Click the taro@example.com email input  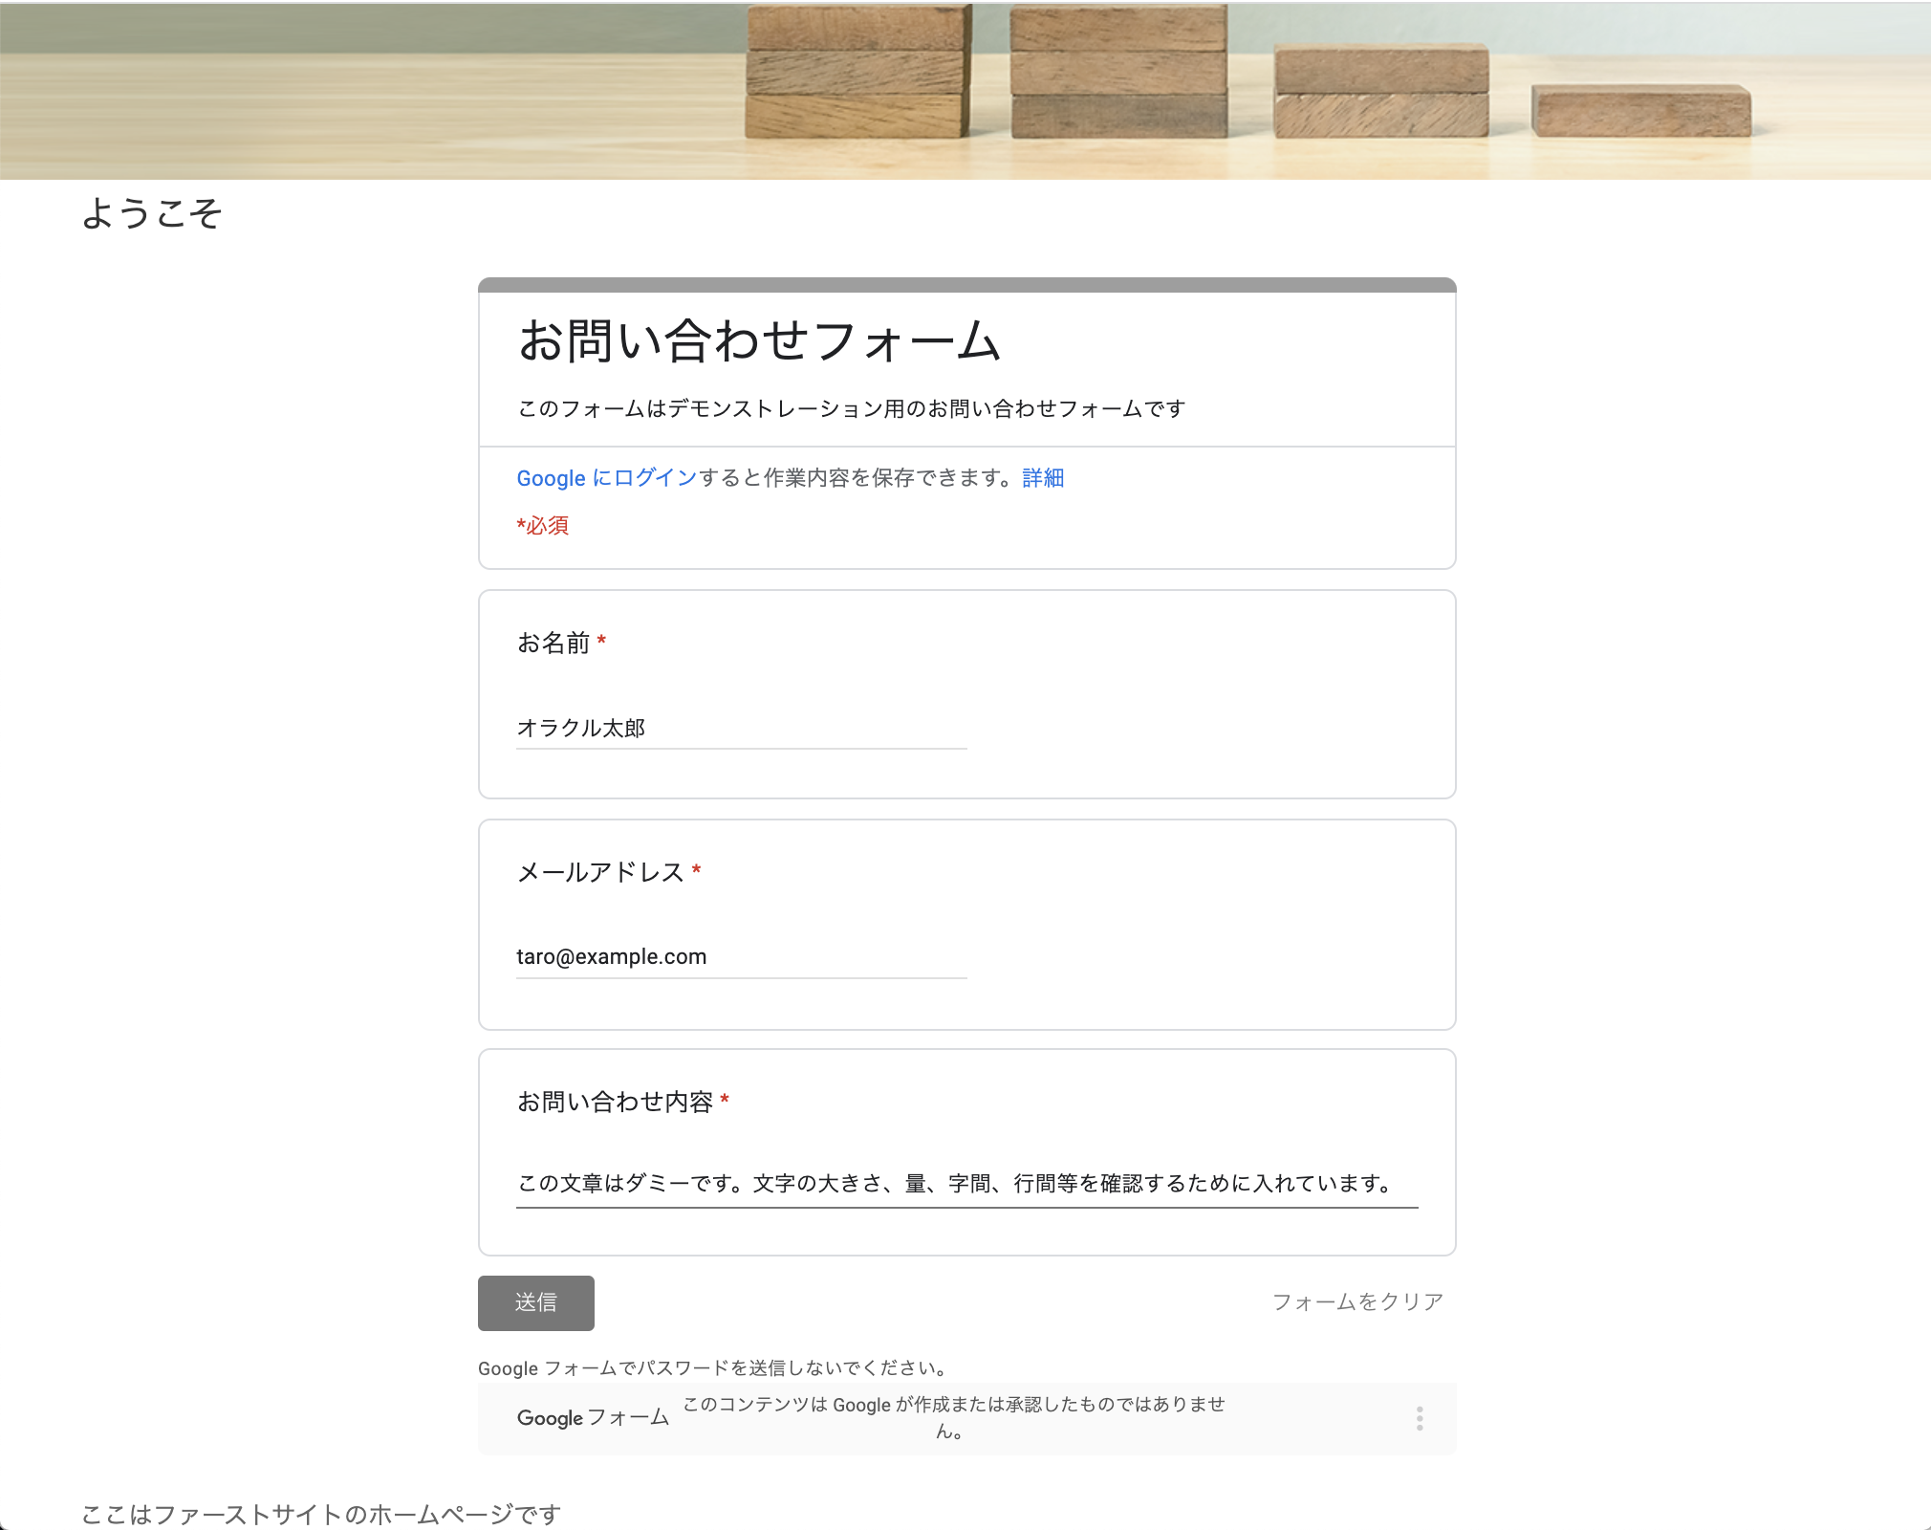(741, 957)
